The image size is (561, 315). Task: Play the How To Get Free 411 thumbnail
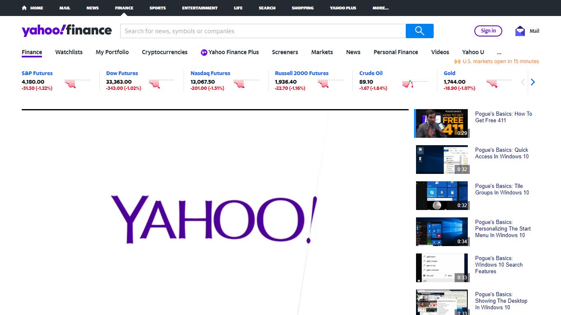coord(442,123)
